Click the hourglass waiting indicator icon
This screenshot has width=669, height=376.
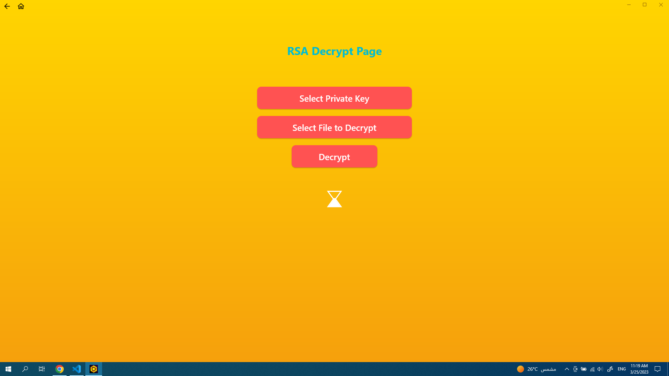[x=334, y=199]
